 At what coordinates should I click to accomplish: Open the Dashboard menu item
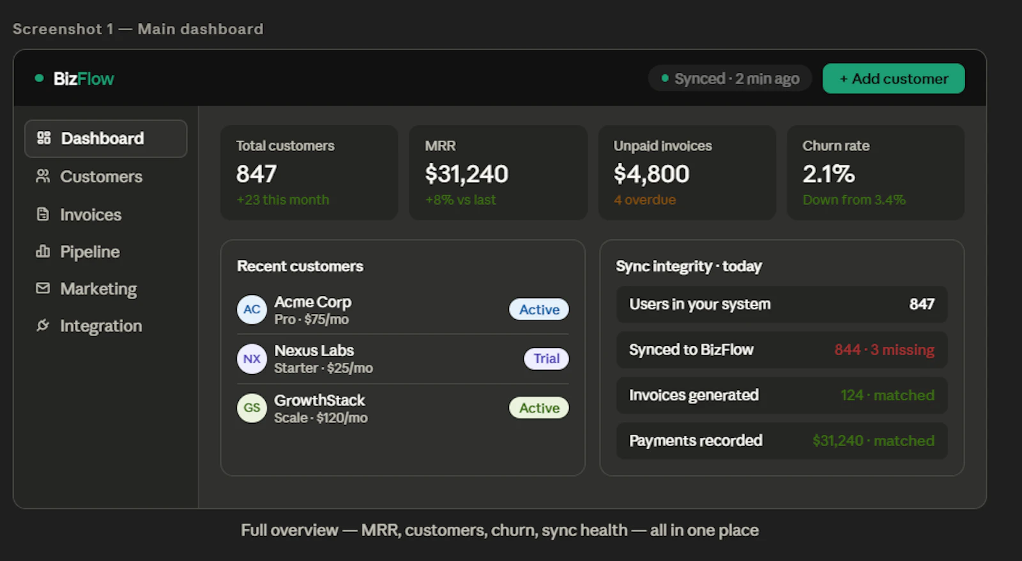105,138
